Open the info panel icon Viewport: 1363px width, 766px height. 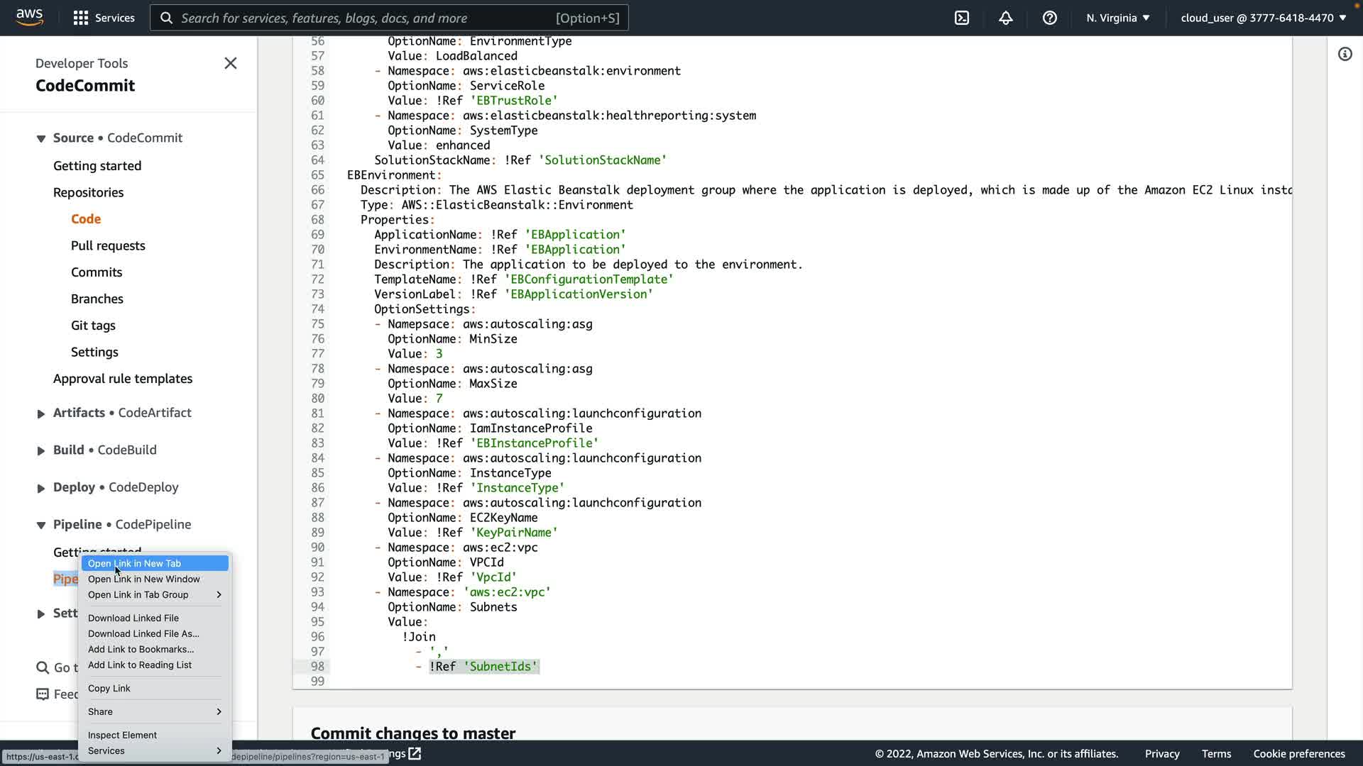pos(1345,54)
